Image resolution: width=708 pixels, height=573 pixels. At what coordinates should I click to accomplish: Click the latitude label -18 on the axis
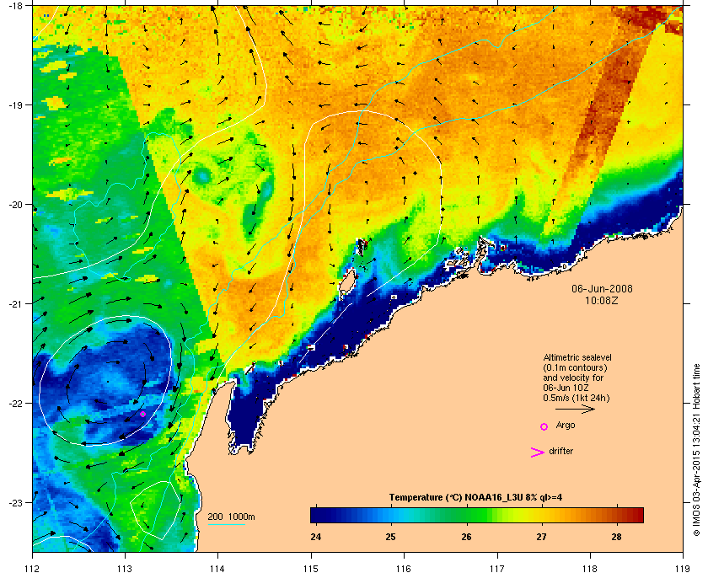15,5
